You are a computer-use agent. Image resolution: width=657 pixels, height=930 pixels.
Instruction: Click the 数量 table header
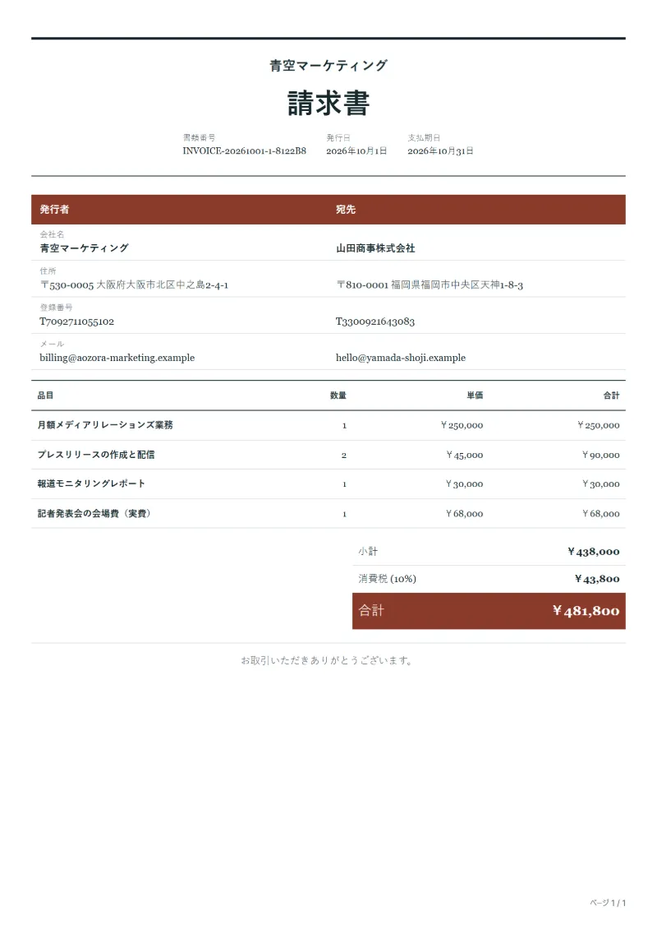338,395
